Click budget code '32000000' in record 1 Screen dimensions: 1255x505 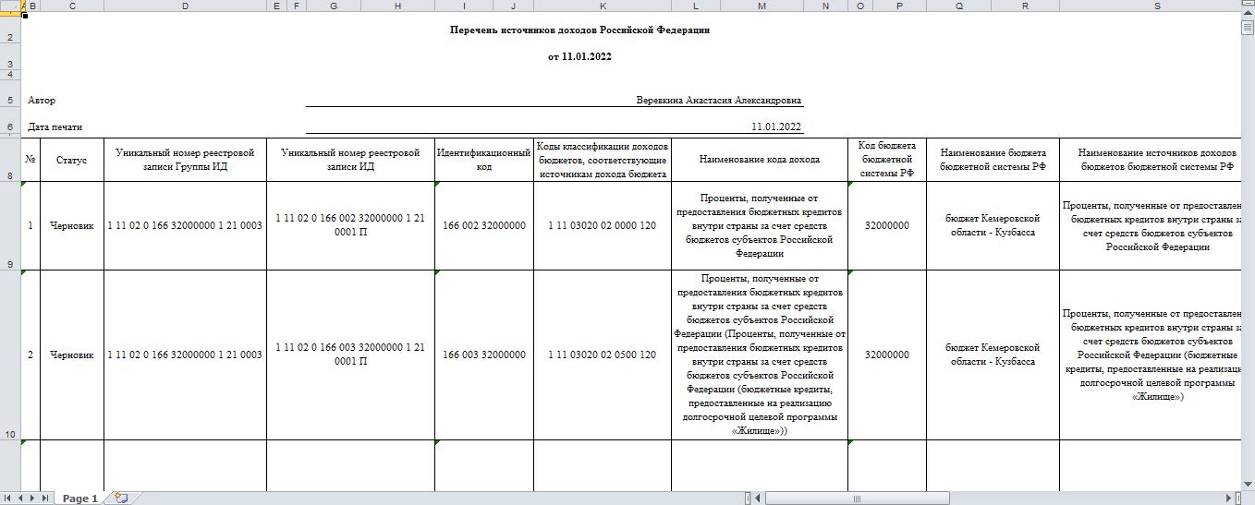click(887, 225)
